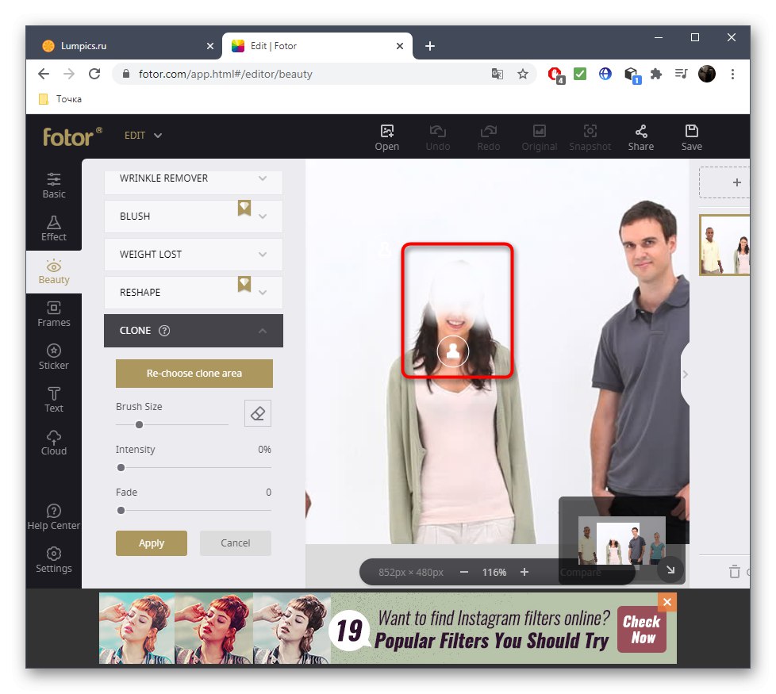Screen dimensions: 776x694
Task: Open the Frames panel
Action: [x=53, y=314]
